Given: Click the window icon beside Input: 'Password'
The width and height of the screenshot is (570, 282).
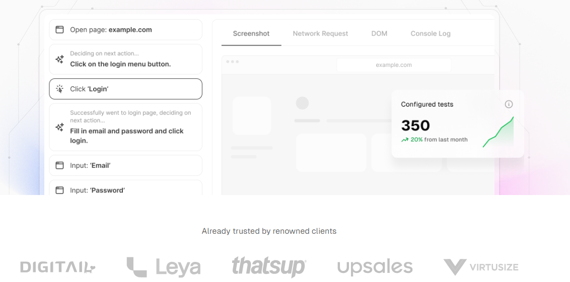Looking at the screenshot, I should [x=59, y=190].
